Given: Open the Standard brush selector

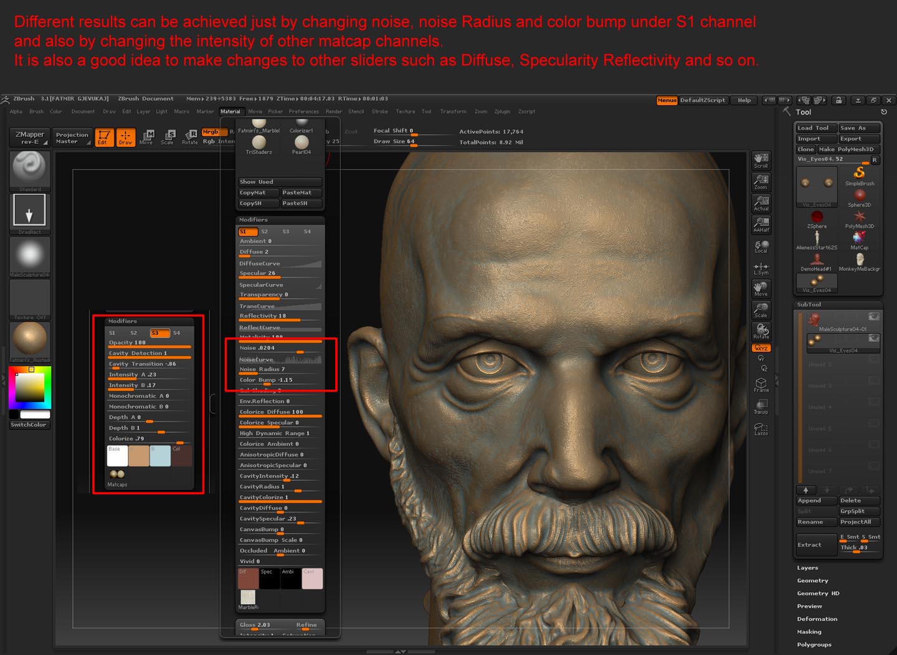Looking at the screenshot, I should click(x=29, y=171).
